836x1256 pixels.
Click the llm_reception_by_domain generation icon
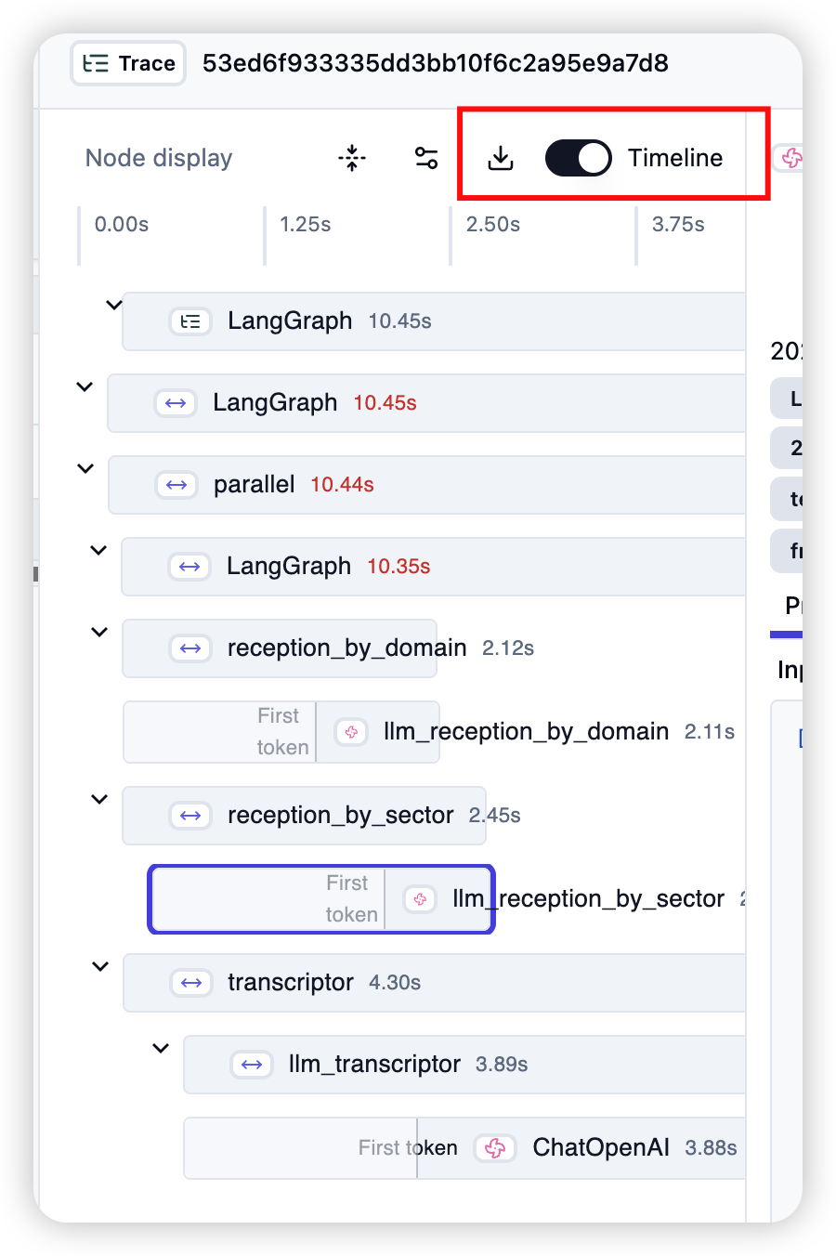[x=351, y=732]
